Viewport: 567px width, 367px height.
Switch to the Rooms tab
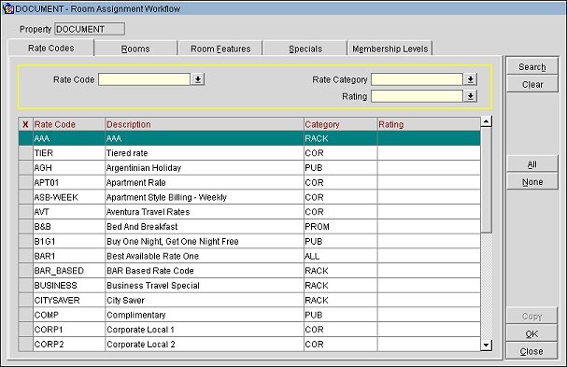(135, 49)
